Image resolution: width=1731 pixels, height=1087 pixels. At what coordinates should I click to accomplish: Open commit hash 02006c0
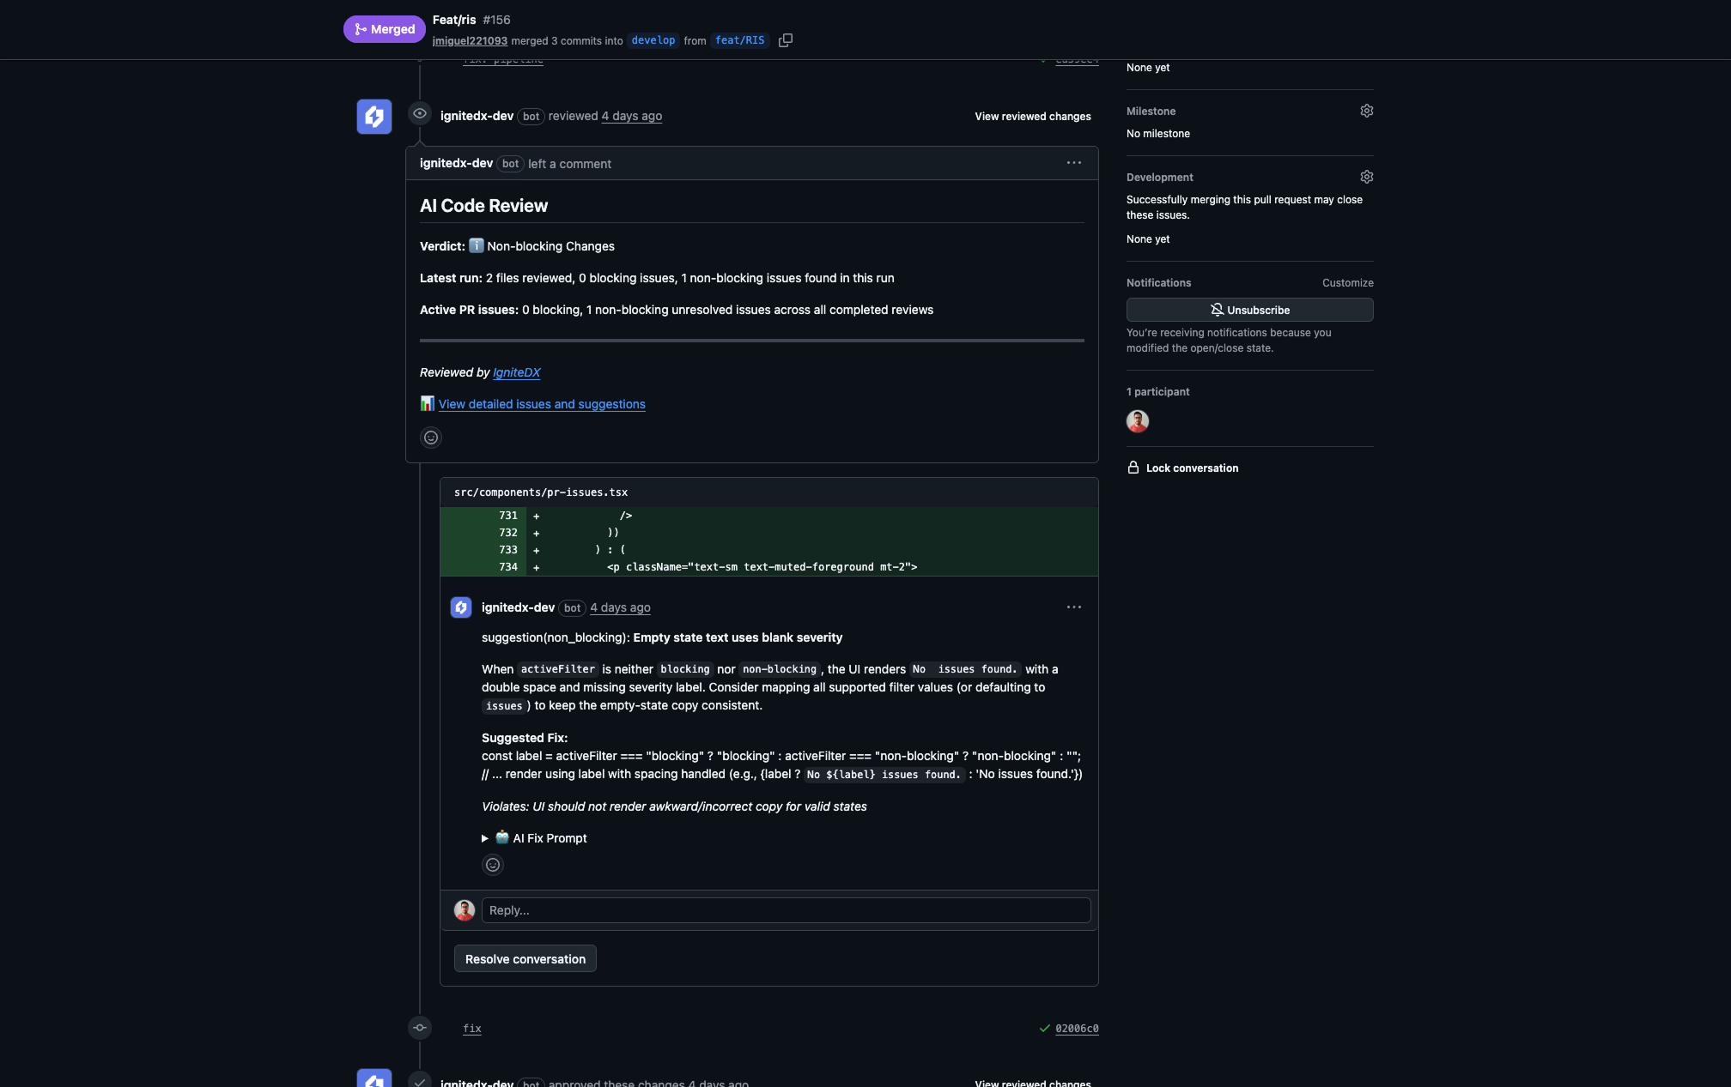[1077, 1029]
